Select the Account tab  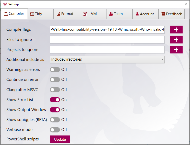[x=145, y=14]
